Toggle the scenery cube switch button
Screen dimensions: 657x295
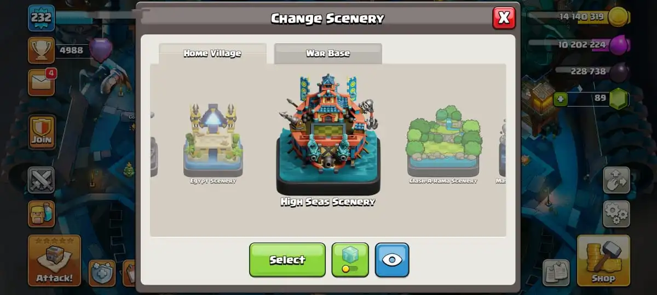350,259
